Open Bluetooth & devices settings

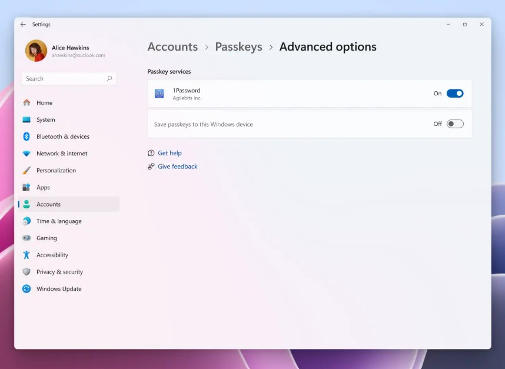[x=26, y=137]
